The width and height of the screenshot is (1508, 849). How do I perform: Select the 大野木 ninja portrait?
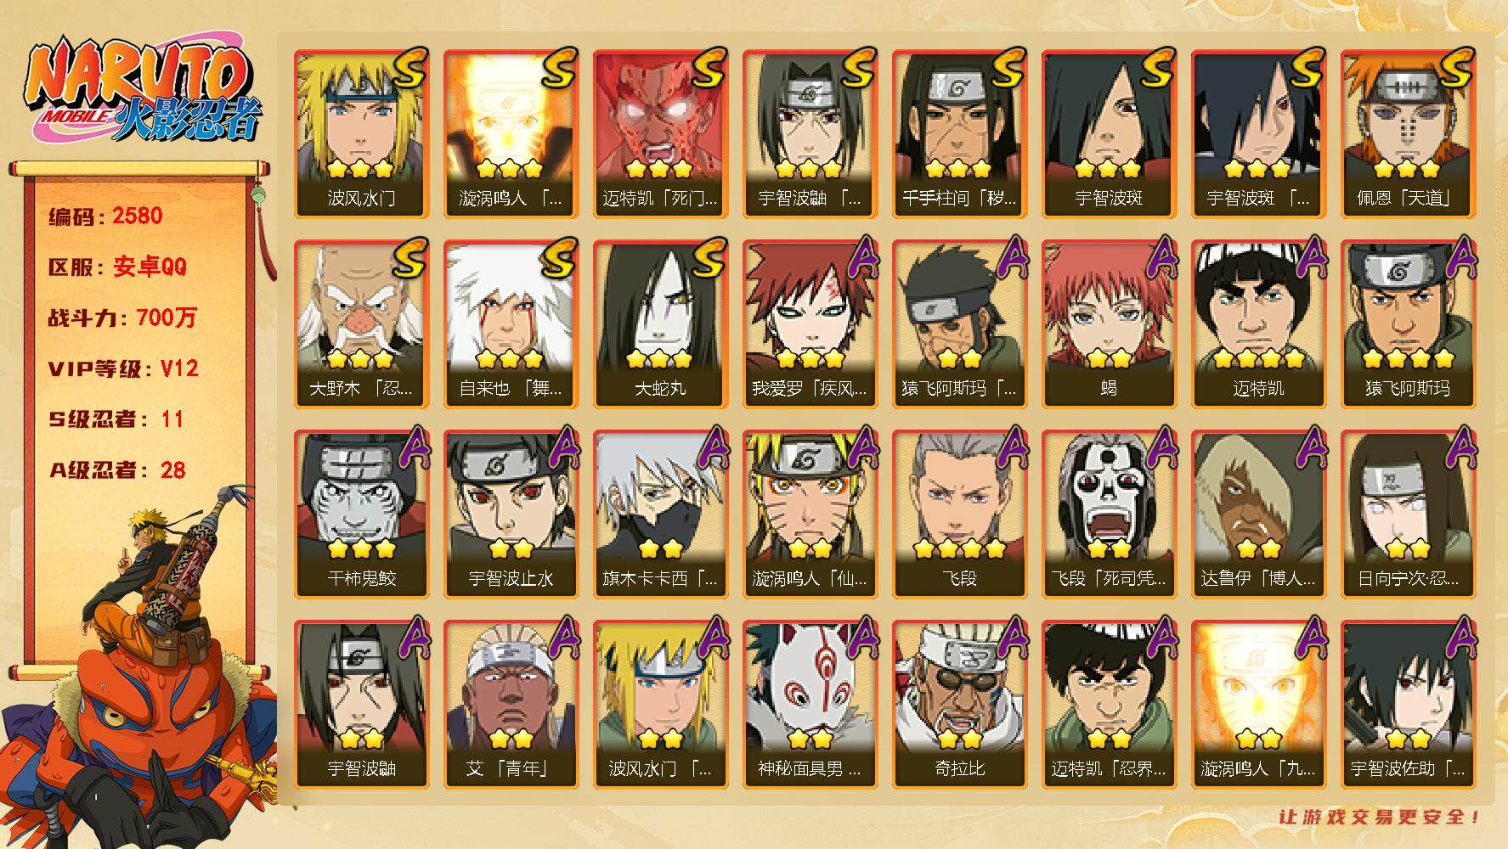click(361, 324)
